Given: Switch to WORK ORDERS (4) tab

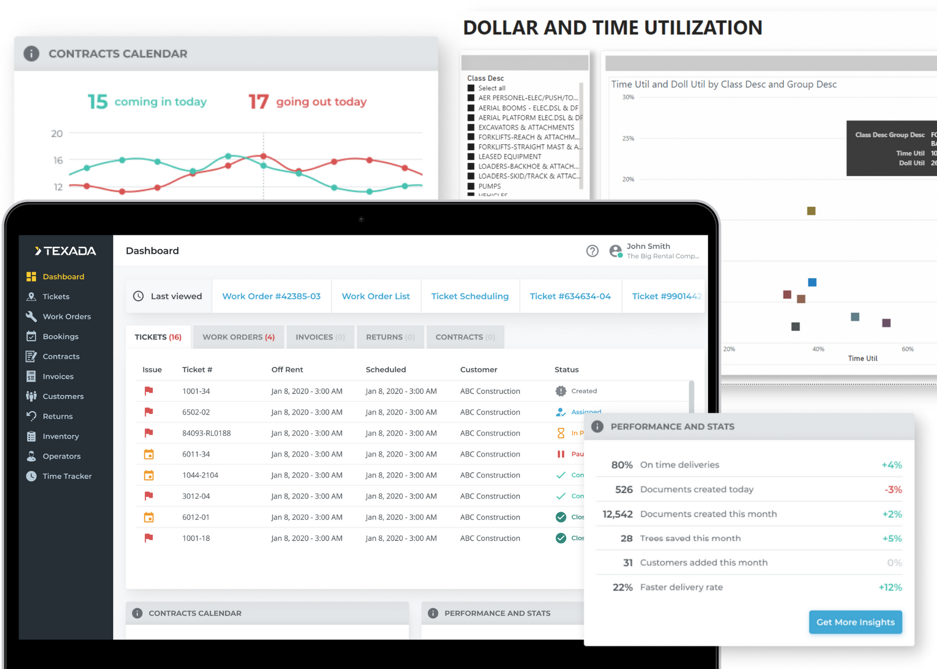Looking at the screenshot, I should (239, 337).
